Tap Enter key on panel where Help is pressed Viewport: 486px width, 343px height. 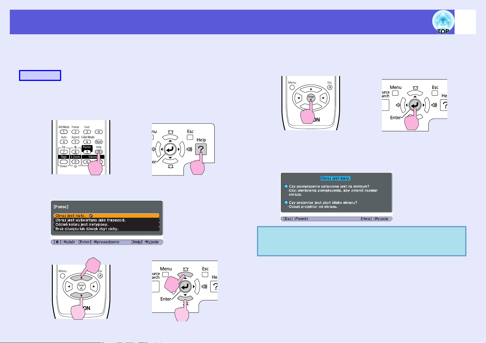tap(170, 149)
